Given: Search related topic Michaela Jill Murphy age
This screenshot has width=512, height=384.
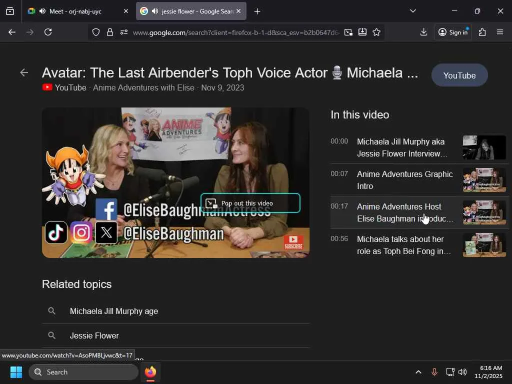Looking at the screenshot, I should [x=175, y=311].
